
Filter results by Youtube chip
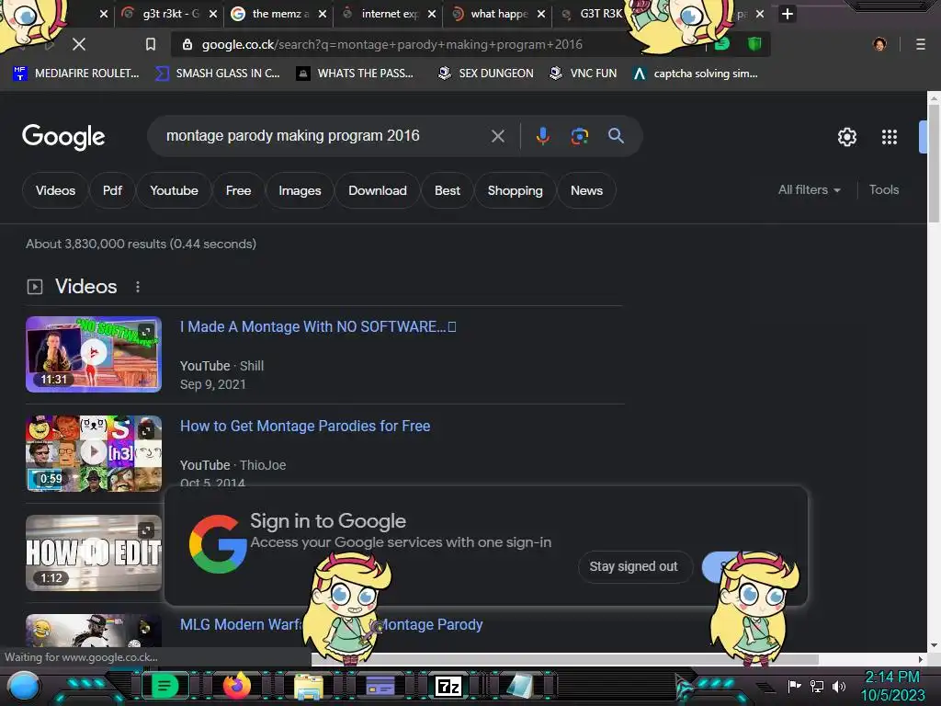[174, 190]
